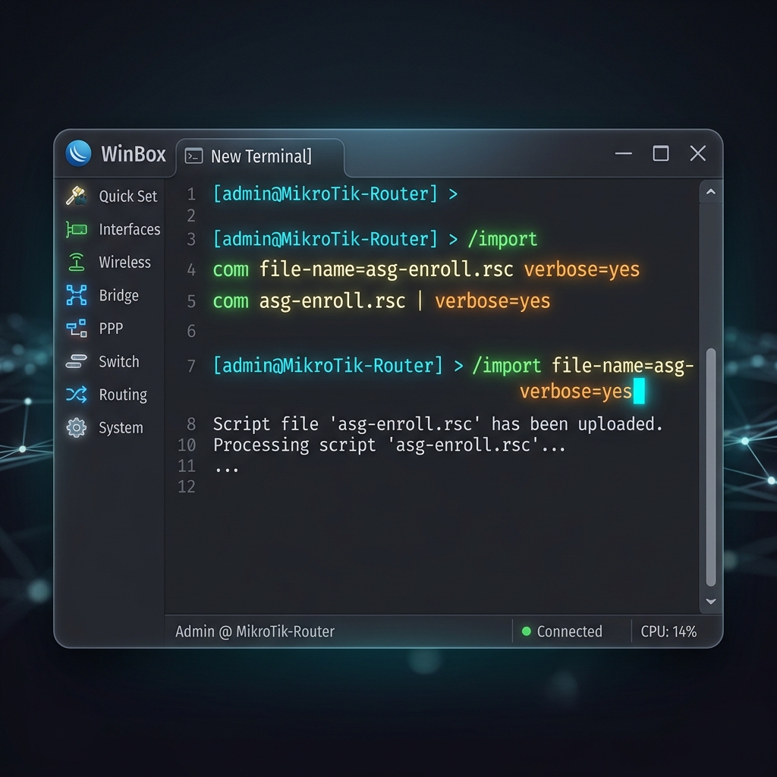Click the Bridge network icon

click(77, 295)
